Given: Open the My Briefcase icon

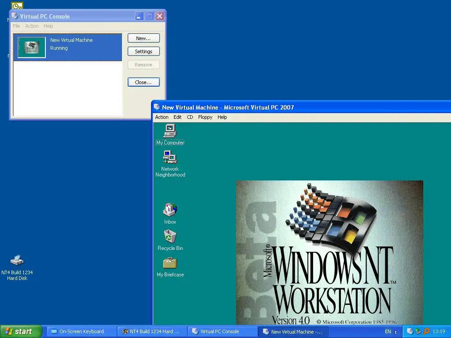Looking at the screenshot, I should click(x=170, y=267).
